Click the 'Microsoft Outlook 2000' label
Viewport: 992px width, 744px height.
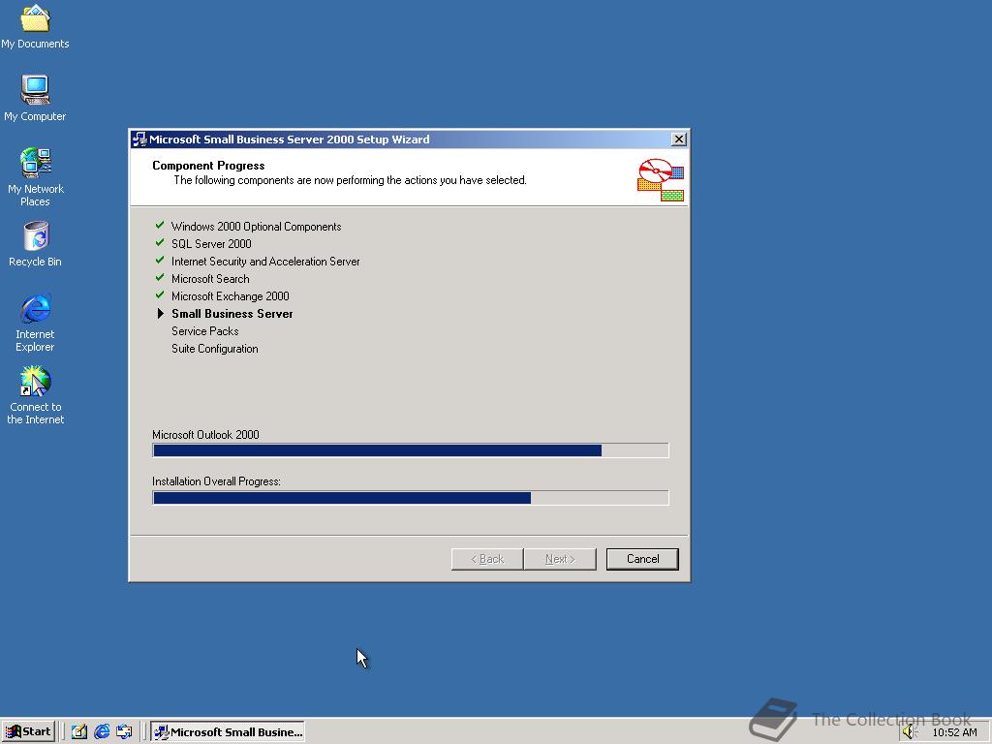tap(205, 435)
